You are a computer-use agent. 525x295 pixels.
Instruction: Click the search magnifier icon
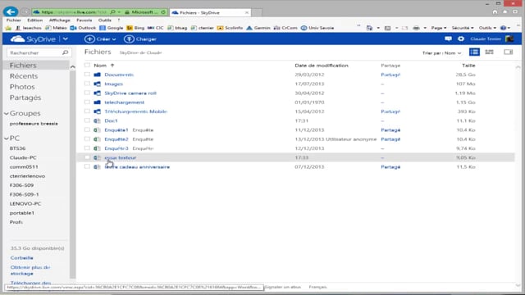(66, 52)
